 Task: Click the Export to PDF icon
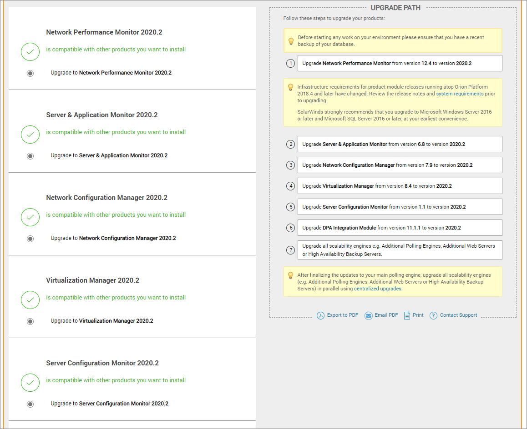coord(320,315)
